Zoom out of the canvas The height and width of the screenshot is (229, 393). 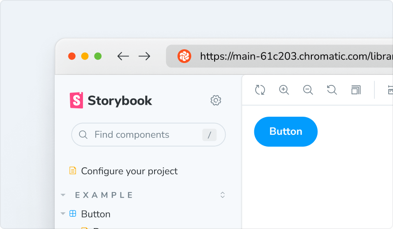point(308,90)
